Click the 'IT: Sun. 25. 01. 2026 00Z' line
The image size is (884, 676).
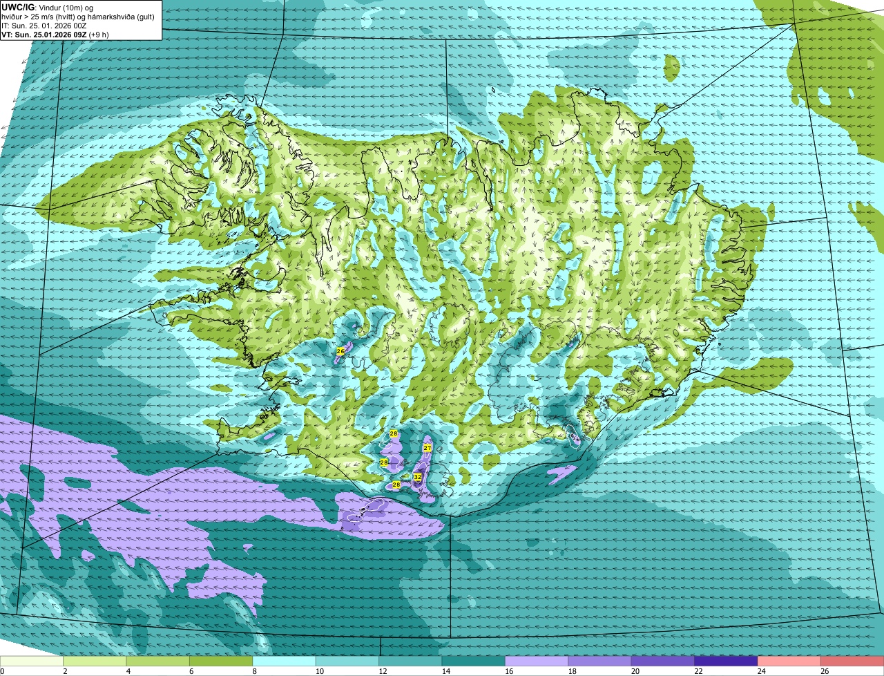(x=44, y=26)
